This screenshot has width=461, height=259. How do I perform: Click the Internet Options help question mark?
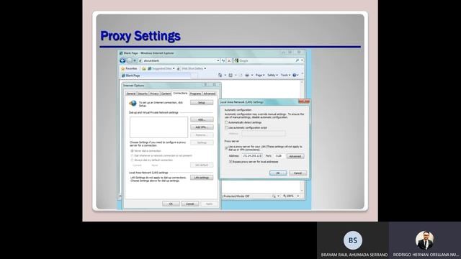pyautogui.click(x=205, y=85)
